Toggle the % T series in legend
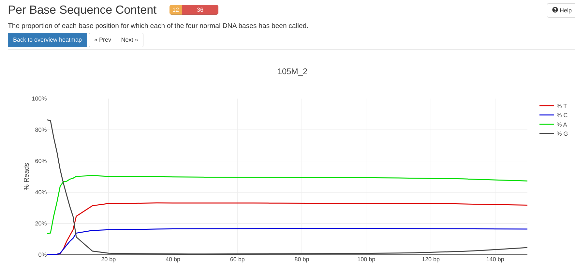Image resolution: width=575 pixels, height=271 pixels. pyautogui.click(x=561, y=106)
